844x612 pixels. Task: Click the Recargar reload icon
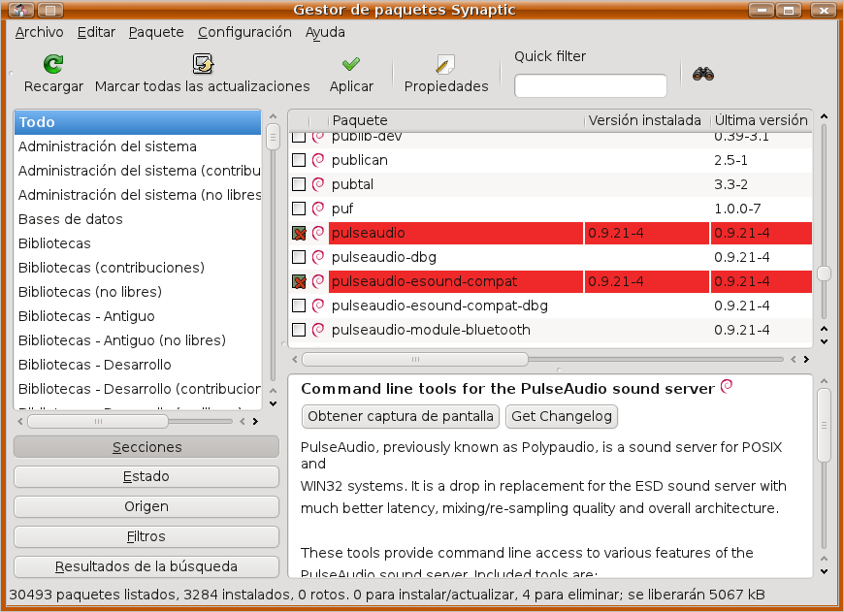(53, 64)
